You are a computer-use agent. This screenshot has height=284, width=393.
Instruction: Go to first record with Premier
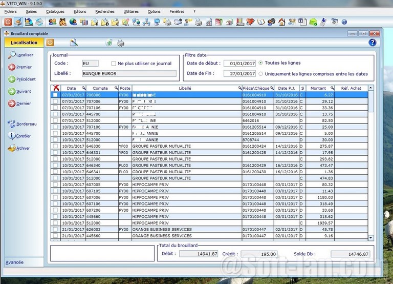point(12,67)
